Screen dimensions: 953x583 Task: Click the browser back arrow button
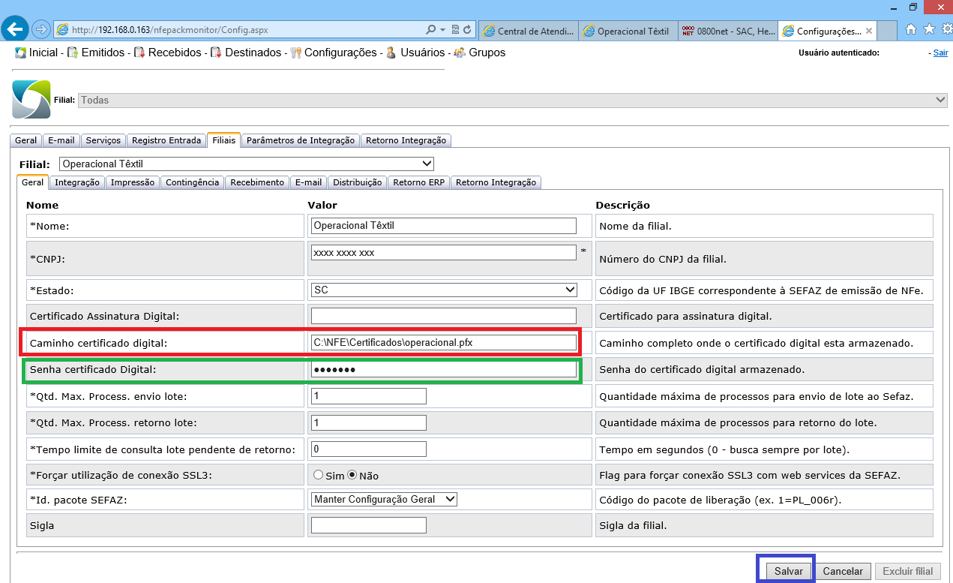coord(15,30)
